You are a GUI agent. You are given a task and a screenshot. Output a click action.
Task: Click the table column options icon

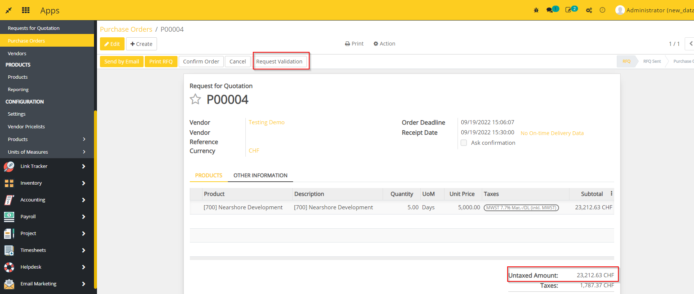coord(611,194)
